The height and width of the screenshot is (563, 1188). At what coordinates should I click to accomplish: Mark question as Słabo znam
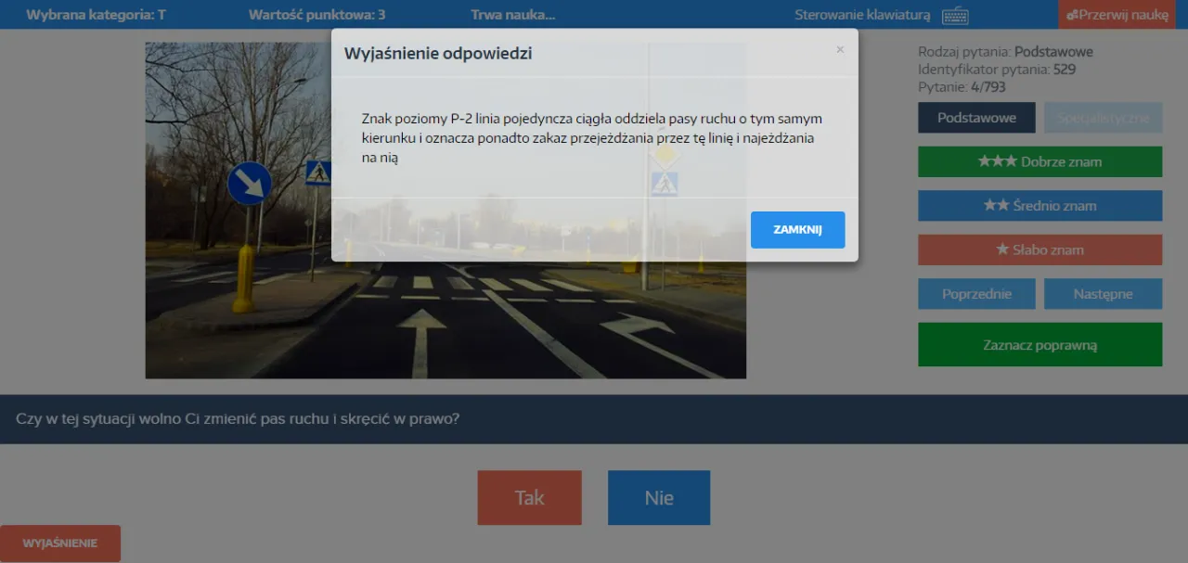(1039, 250)
